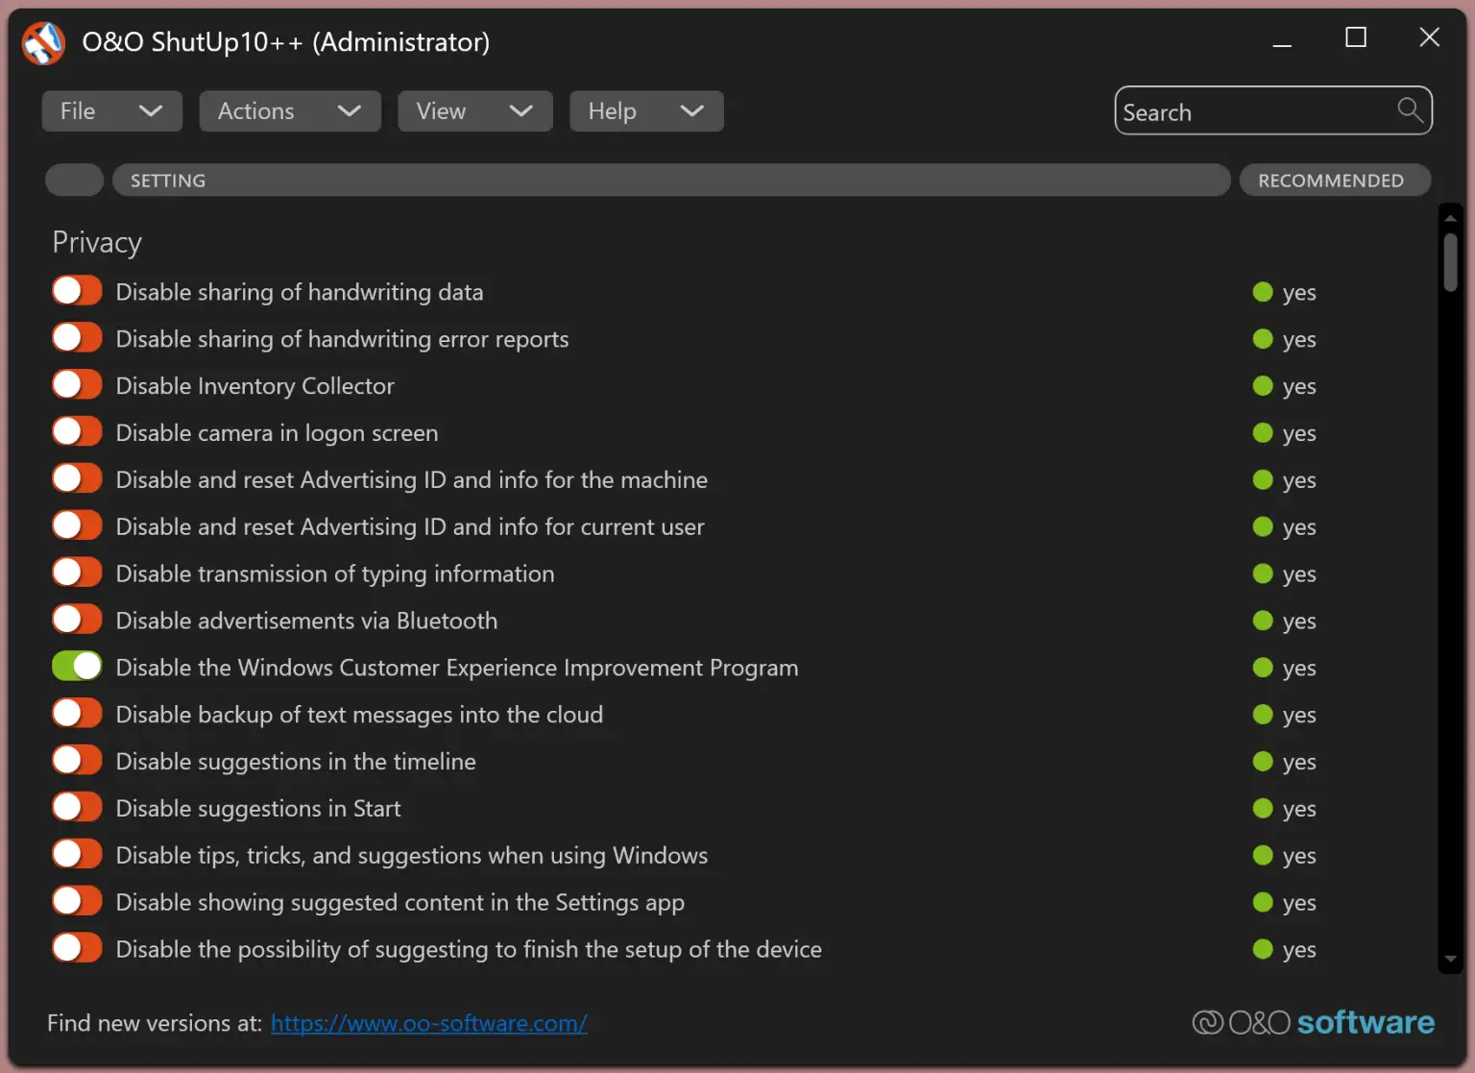Click the O&O ShutUp10++ app logo icon
1475x1073 pixels.
point(43,42)
